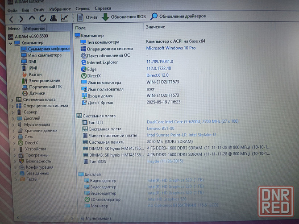Click the База данных tree icon

(22, 173)
